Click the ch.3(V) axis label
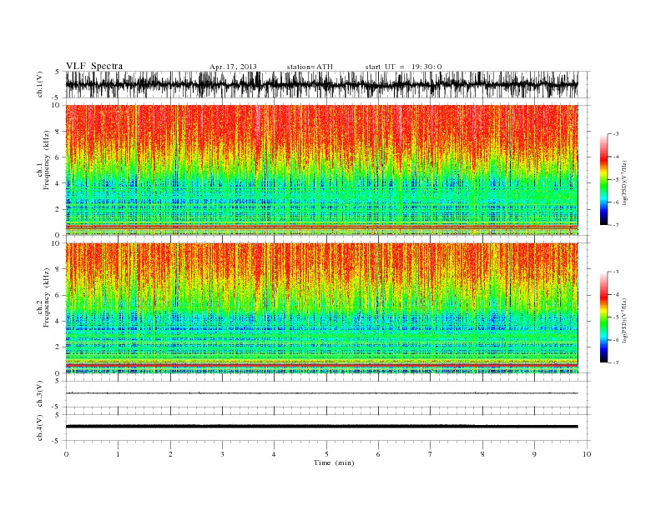This screenshot has width=661, height=510. [40, 394]
